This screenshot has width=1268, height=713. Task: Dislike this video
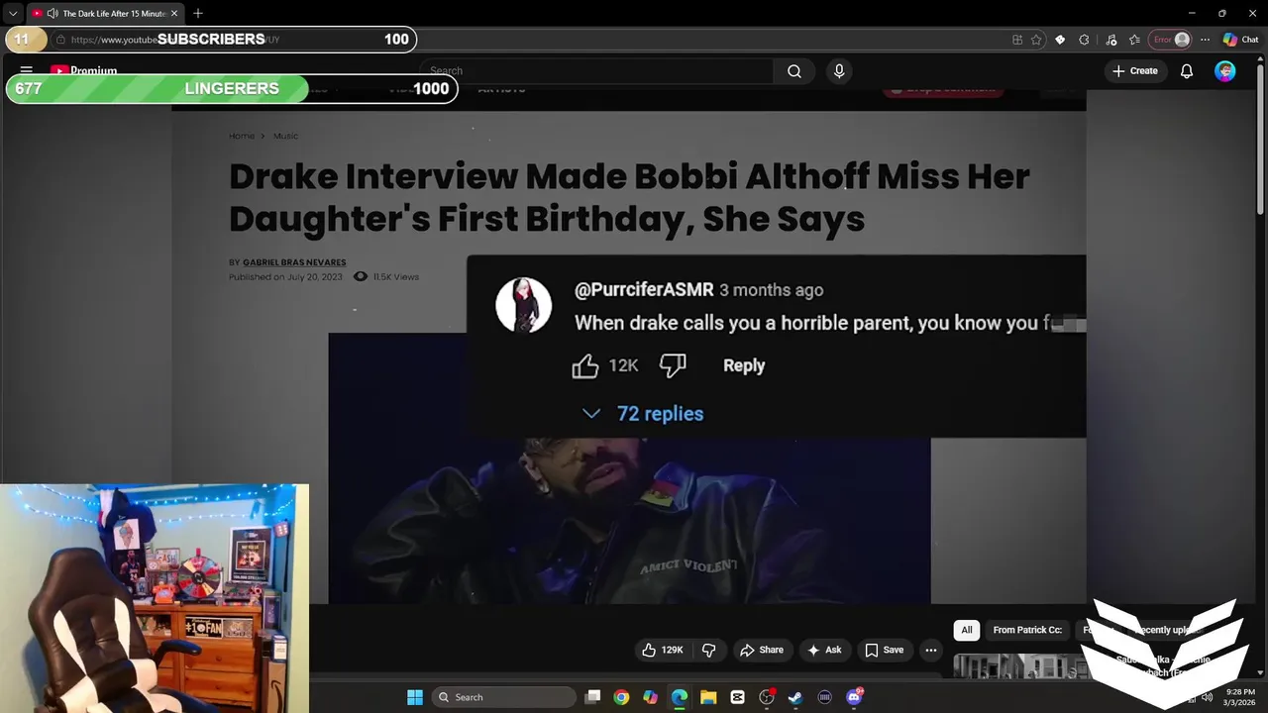(x=709, y=650)
